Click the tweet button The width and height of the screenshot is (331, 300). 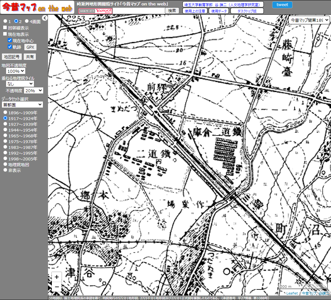(x=282, y=5)
